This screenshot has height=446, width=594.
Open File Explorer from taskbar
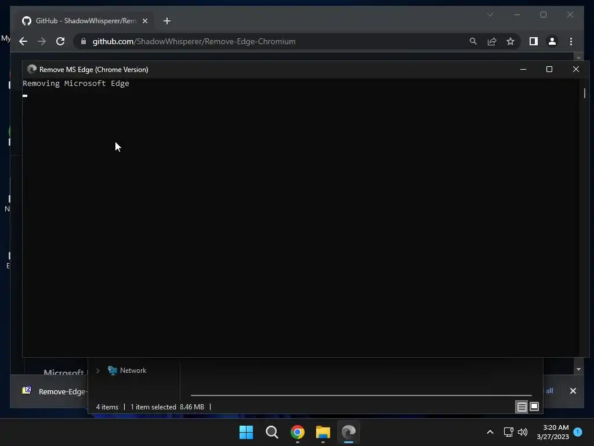(323, 432)
